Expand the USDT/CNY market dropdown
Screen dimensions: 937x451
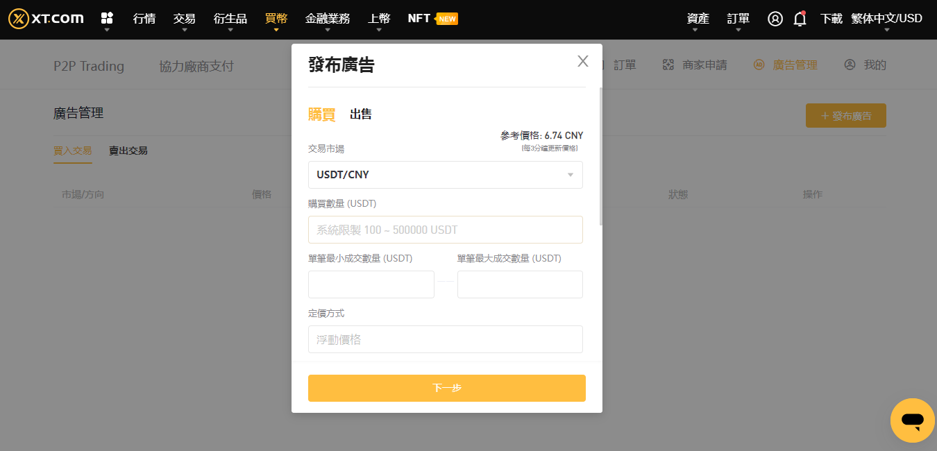point(446,175)
